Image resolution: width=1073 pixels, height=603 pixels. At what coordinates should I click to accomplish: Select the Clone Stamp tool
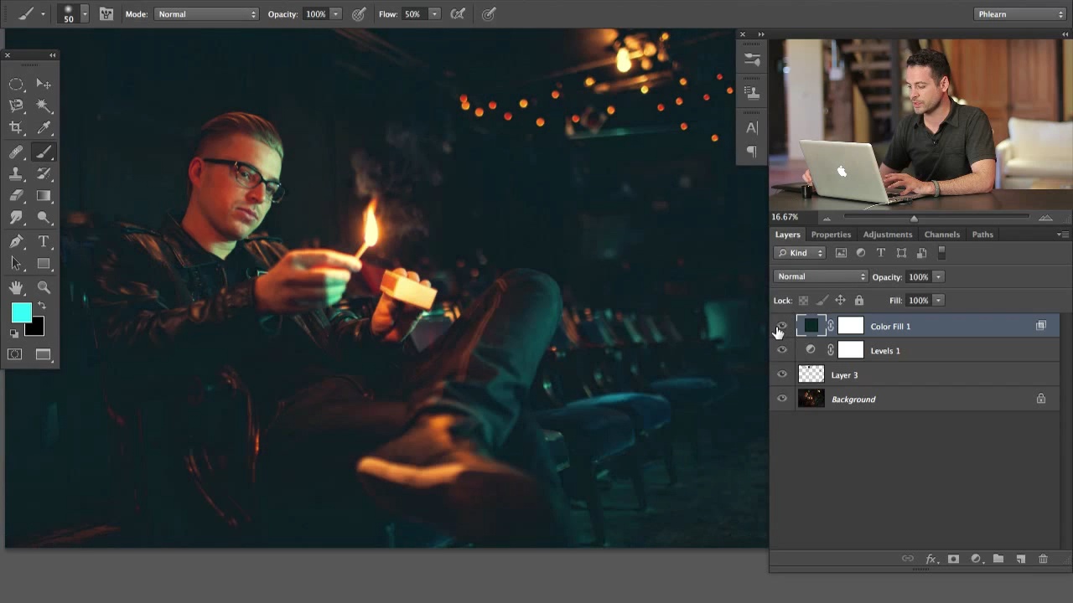tap(16, 174)
